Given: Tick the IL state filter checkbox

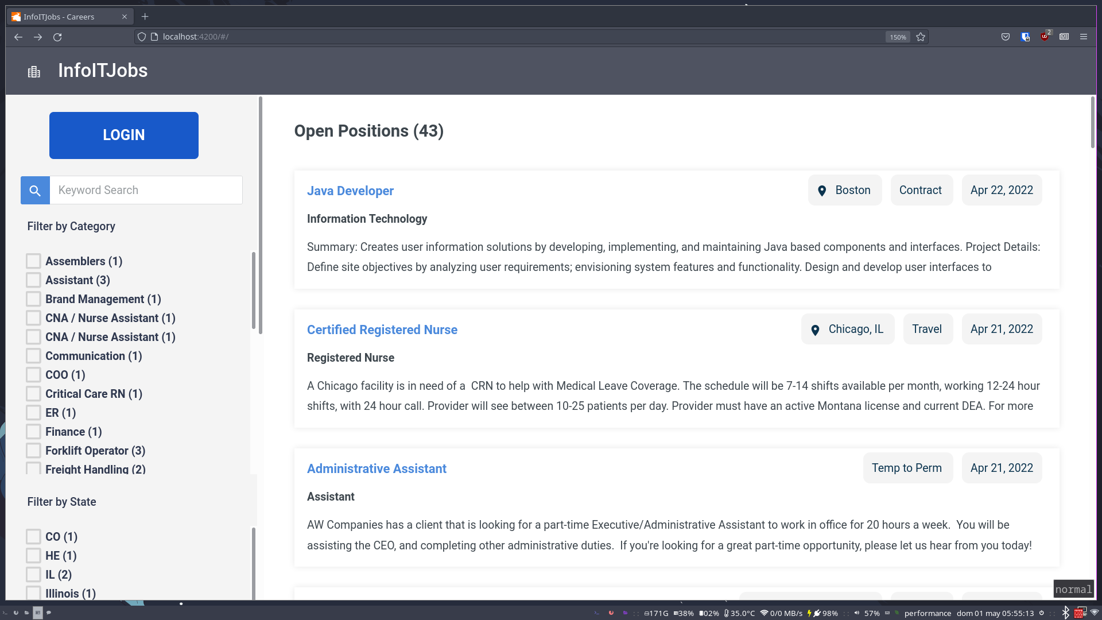Looking at the screenshot, I should tap(33, 575).
